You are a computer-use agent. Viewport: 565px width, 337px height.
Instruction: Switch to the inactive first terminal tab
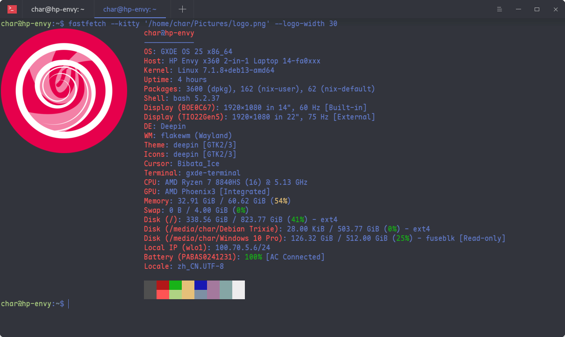[x=58, y=9]
